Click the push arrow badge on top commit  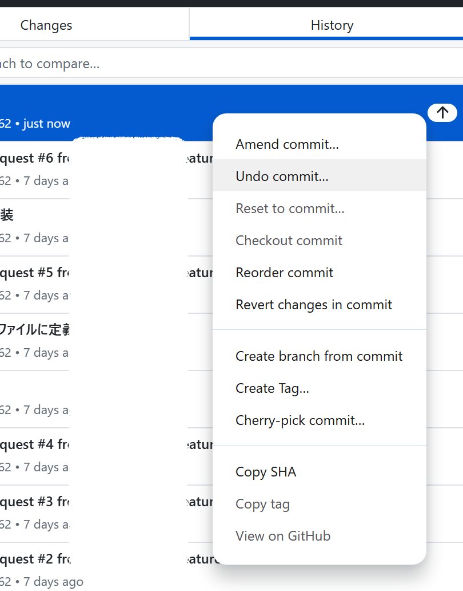point(442,112)
